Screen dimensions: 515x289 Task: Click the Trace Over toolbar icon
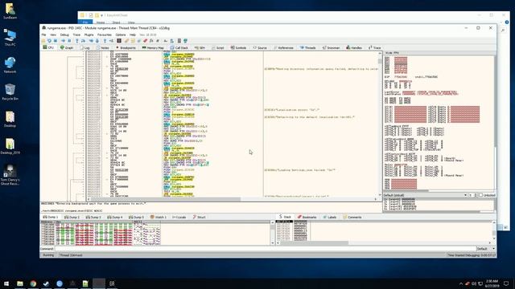point(97,41)
